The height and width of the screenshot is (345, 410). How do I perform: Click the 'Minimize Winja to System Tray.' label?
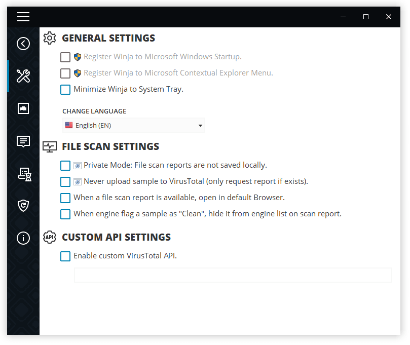(128, 89)
